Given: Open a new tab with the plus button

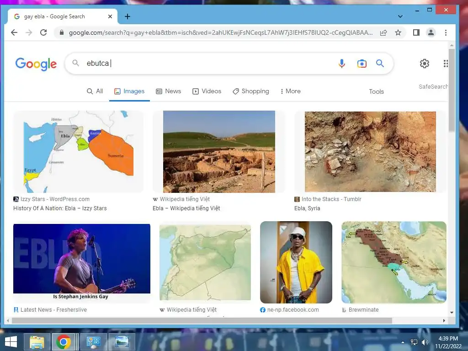Looking at the screenshot, I should click(x=128, y=16).
